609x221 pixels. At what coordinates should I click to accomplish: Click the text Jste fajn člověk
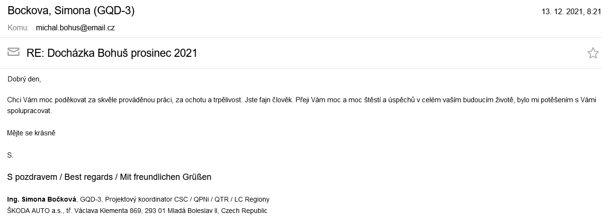269,100
